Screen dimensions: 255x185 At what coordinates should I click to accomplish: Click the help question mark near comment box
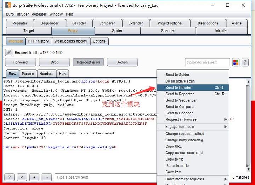245,62
